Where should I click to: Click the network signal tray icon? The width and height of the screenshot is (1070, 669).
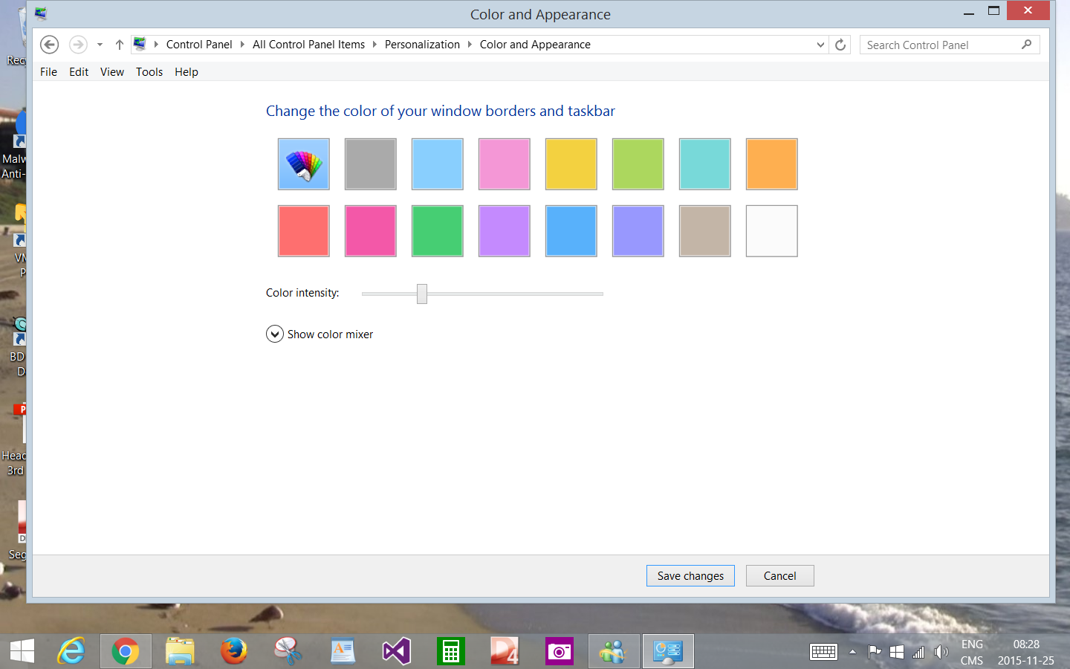pos(918,652)
